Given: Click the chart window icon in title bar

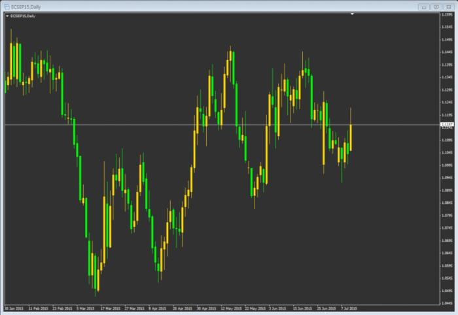Looking at the screenshot, I should click(x=5, y=5).
